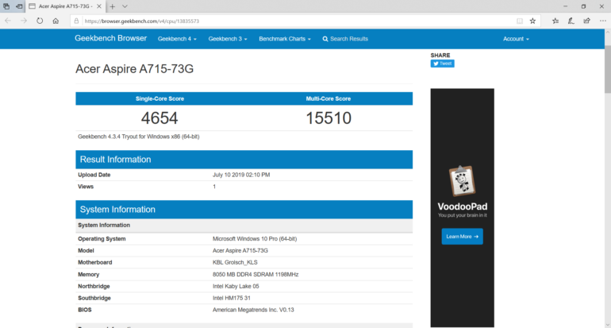This screenshot has height=328, width=611.
Task: Click the VoodooPad clipboard cow image
Action: coord(462,180)
